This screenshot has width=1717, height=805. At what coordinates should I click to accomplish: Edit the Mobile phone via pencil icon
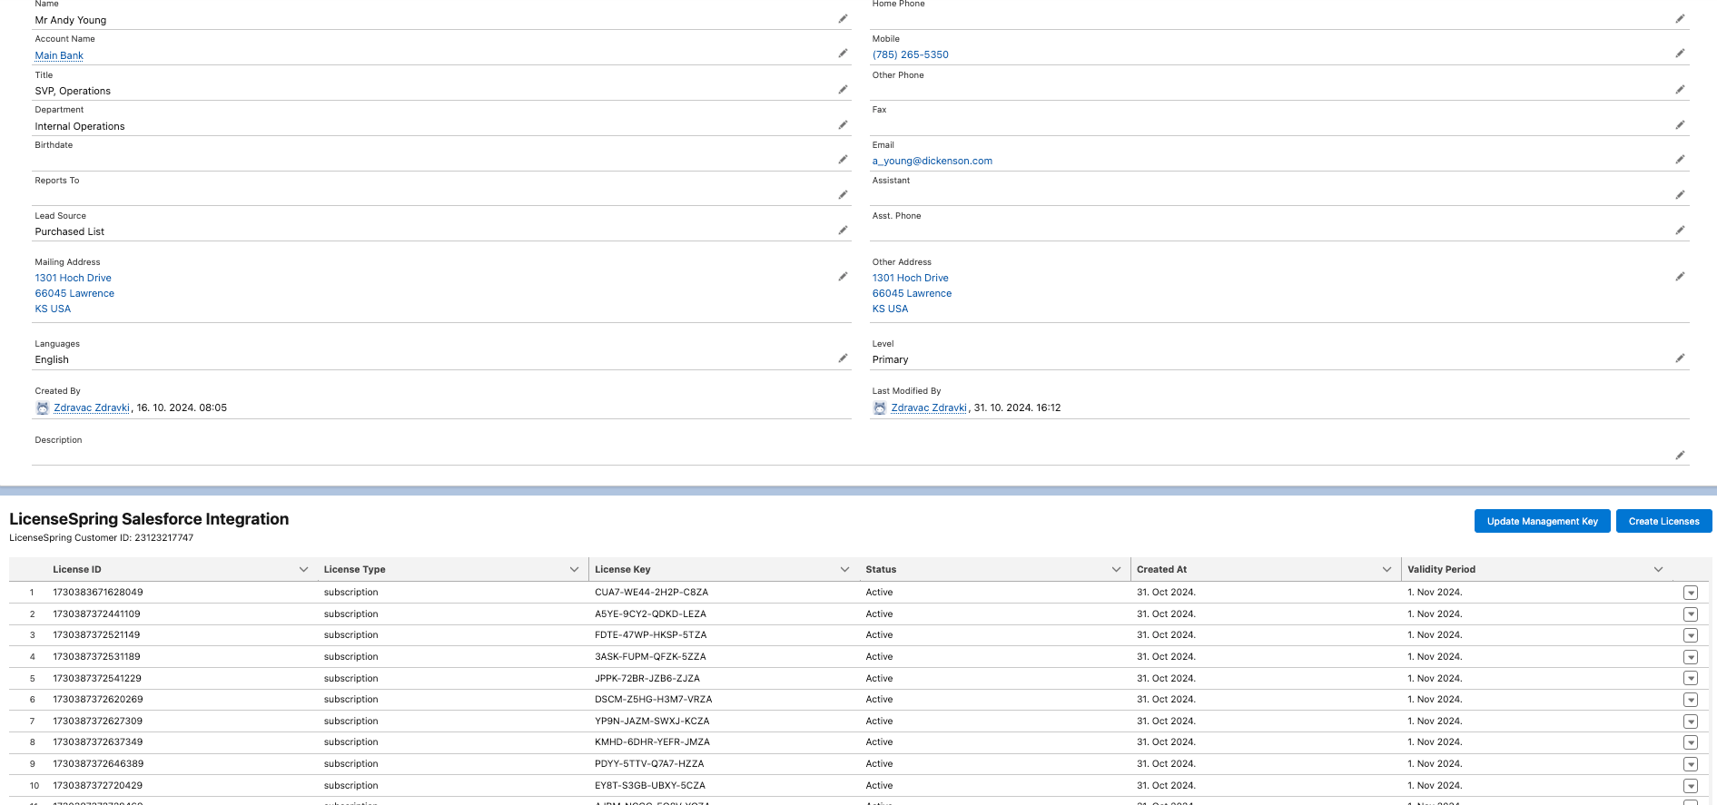pos(1680,54)
